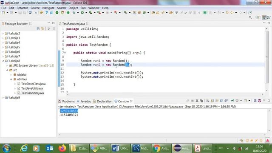Click the New Java Class green icon
The width and height of the screenshot is (272, 153).
tap(144, 13)
